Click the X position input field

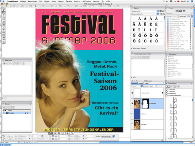click(x=10, y=136)
